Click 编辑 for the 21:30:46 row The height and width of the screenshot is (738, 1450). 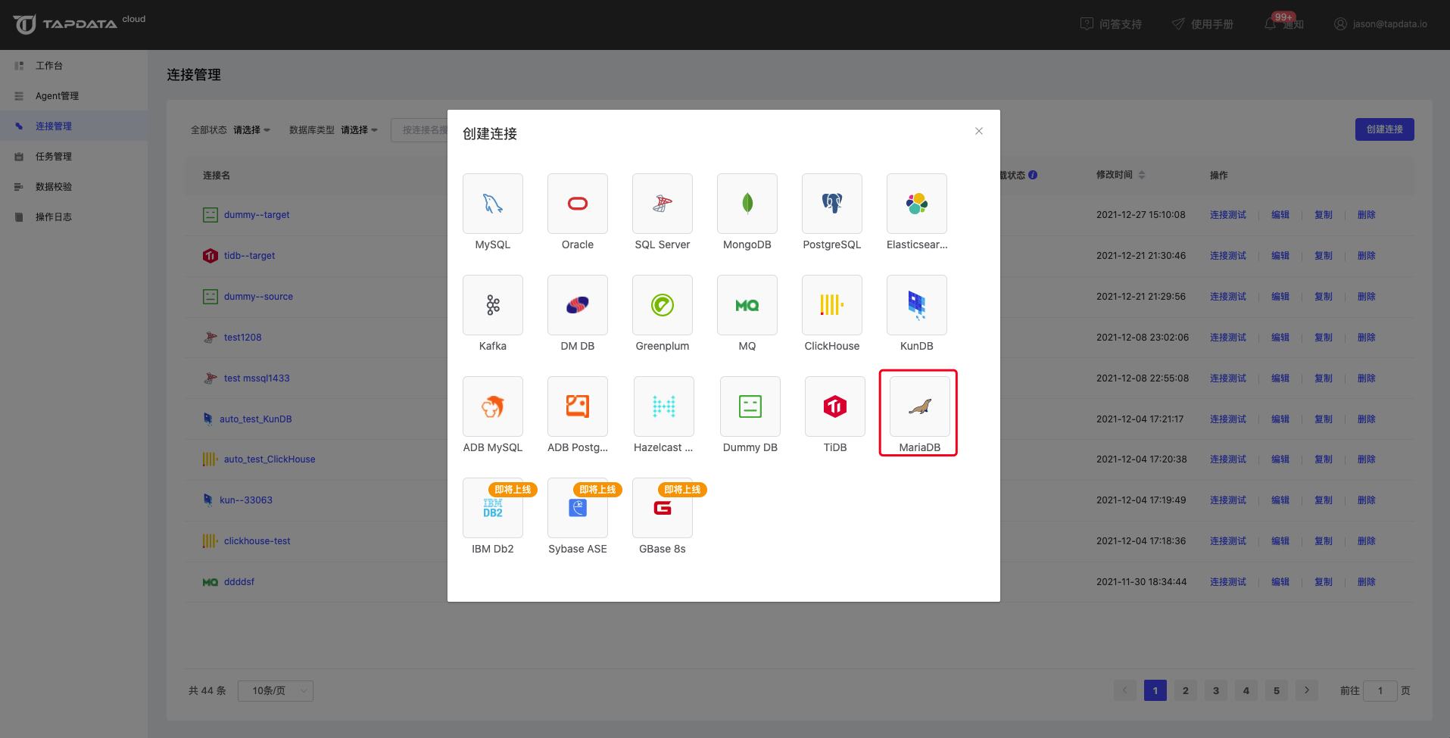click(1280, 256)
